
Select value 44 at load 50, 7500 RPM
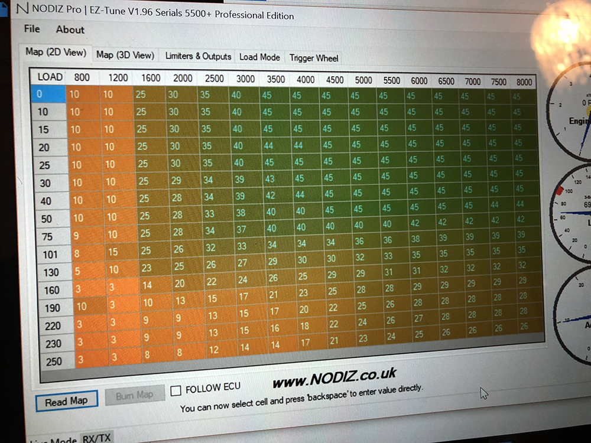pyautogui.click(x=501, y=205)
